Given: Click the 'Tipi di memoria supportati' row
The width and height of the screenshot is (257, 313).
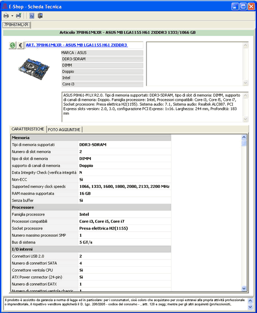Looking at the screenshot, I should click(x=91, y=145).
